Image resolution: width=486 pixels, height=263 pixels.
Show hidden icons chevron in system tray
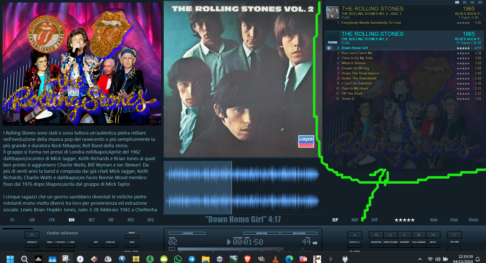tap(420, 259)
